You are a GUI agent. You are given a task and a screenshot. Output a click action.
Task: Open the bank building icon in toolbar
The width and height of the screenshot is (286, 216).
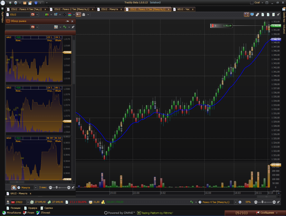tap(84, 14)
